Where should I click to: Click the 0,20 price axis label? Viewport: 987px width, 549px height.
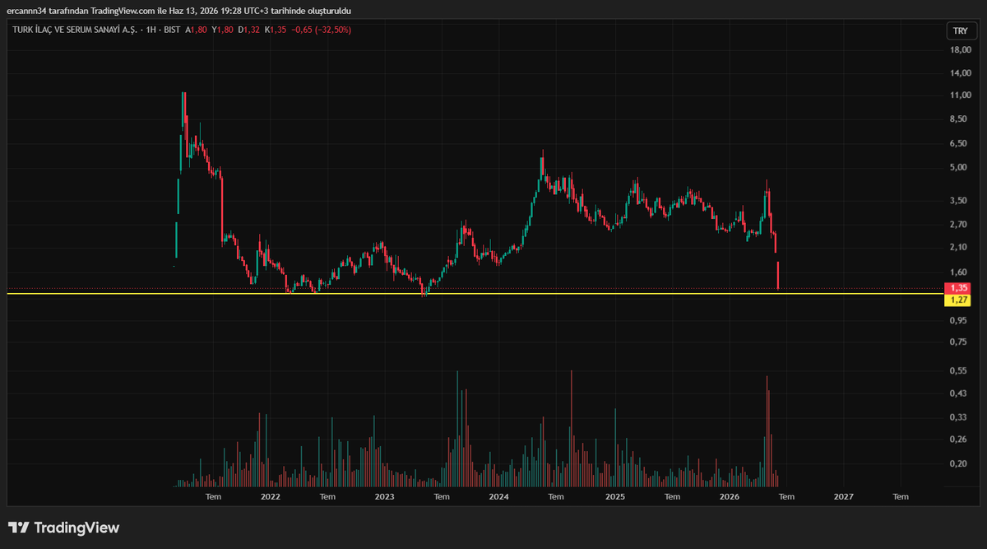click(959, 464)
